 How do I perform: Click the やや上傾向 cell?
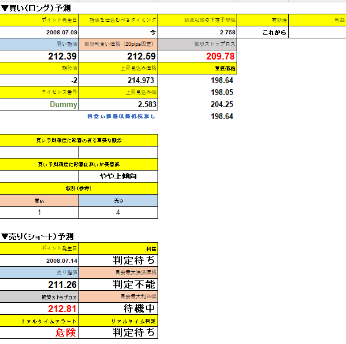[118, 176]
